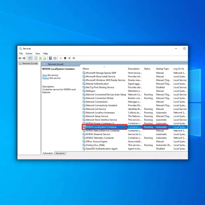
Task: Click the Forward arrow toolbar icon
Action: [x=24, y=58]
